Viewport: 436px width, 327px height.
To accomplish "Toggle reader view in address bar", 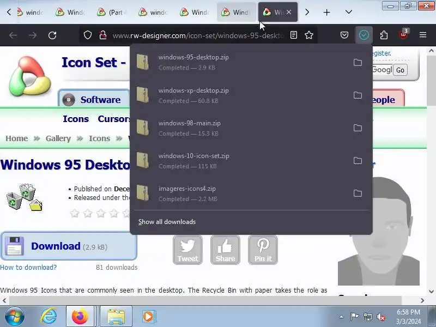I will tap(294, 35).
